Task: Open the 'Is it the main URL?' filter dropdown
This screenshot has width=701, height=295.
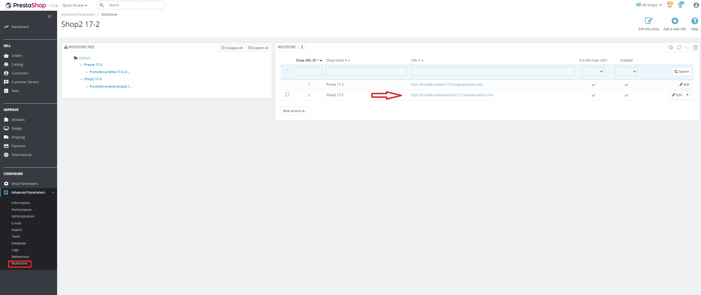Action: pos(593,71)
